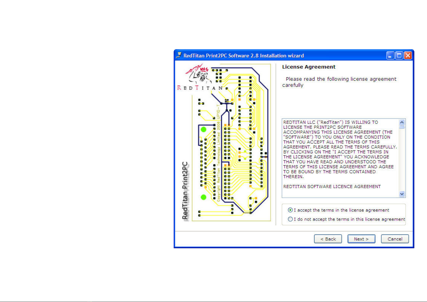427x302 pixels.
Task: Click 'REDTITAN SOFTWARE LICENCE AGREEMENT' line
Action: pyautogui.click(x=332, y=187)
